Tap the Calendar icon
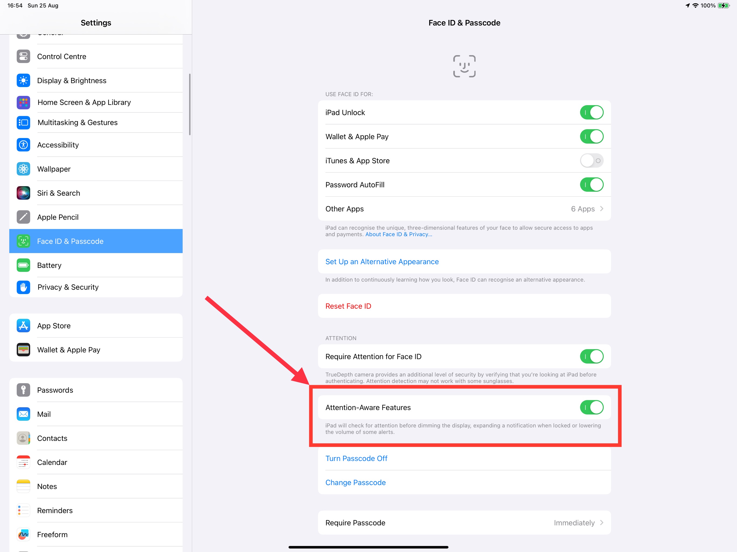This screenshot has width=737, height=552. (x=23, y=462)
